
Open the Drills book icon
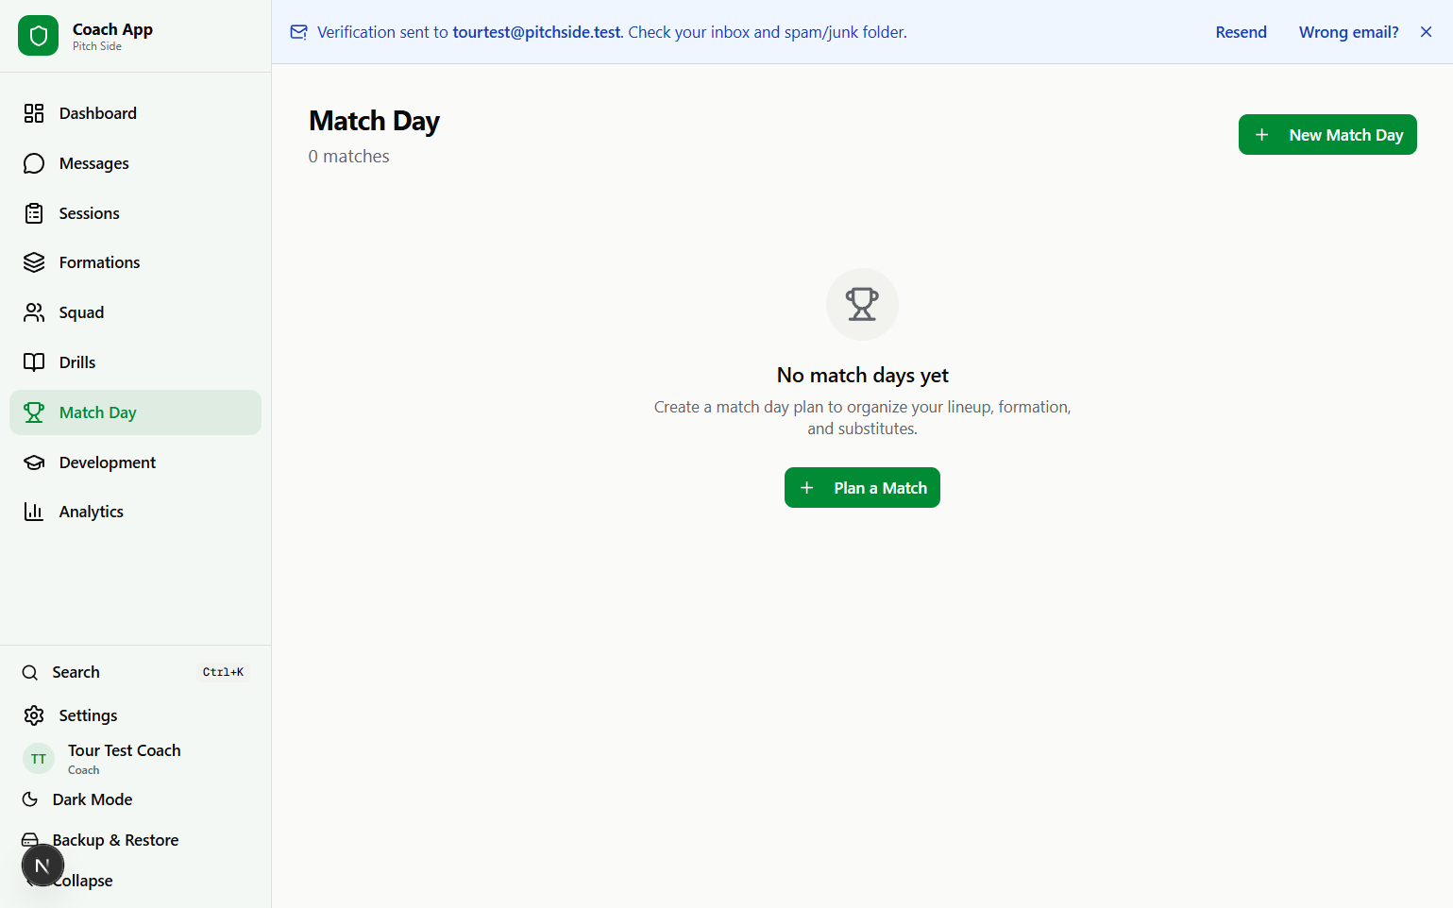point(34,362)
